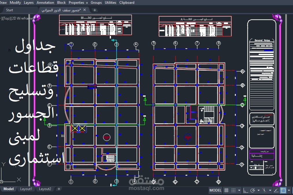Select grid bubble 5 at top of right plan
Viewport: 293px width, 195px height.
coord(154,43)
